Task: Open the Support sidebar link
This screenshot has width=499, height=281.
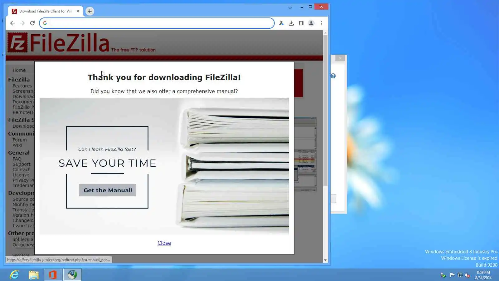Action: coord(22,164)
